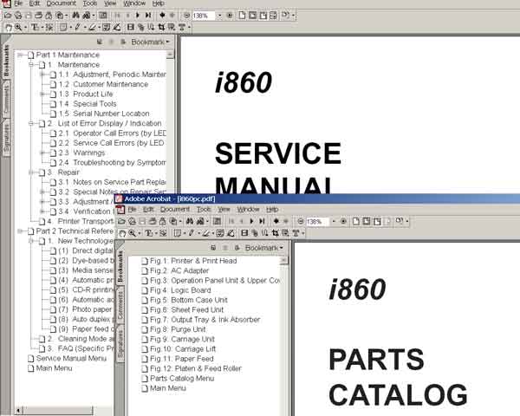This screenshot has height=416, width=520.
Task: Open zoom percentage dropdown in i860pc.pdf window
Action: click(334, 221)
